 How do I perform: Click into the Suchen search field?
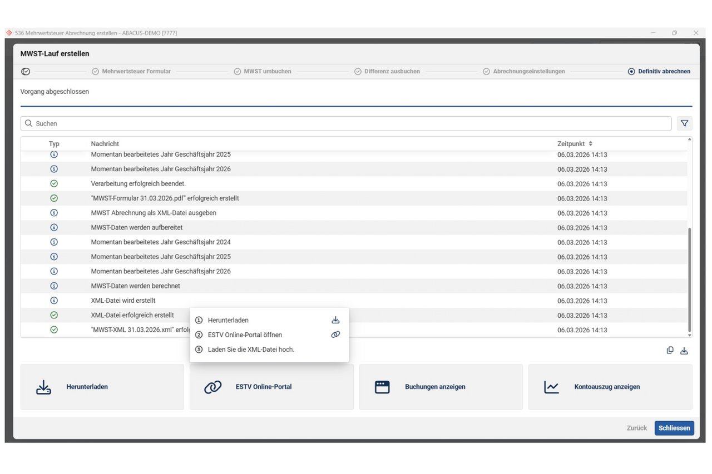345,123
